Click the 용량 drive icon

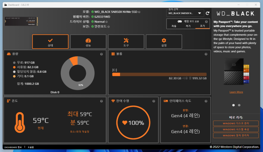9,54
